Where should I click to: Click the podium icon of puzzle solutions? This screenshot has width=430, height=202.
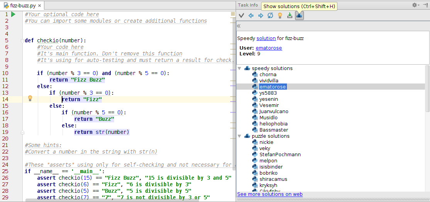click(x=247, y=136)
